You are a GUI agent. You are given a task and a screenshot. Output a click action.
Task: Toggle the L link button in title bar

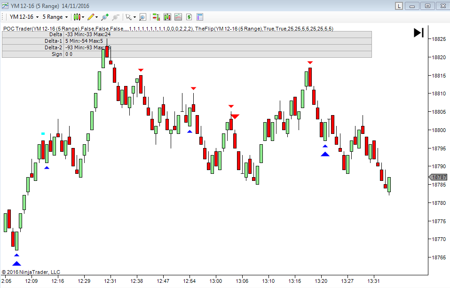399,6
